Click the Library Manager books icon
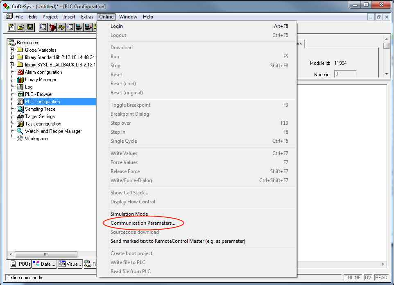Screen dimensions: 394x285 (x=20, y=80)
